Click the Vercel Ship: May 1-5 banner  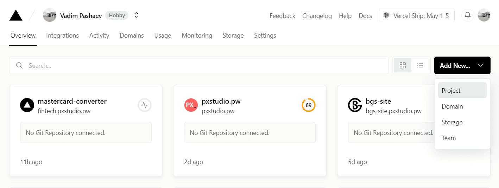coord(417,15)
